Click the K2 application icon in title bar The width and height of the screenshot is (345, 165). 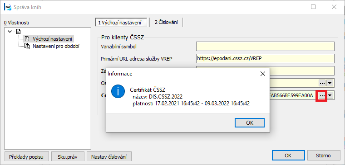[x=8, y=7]
